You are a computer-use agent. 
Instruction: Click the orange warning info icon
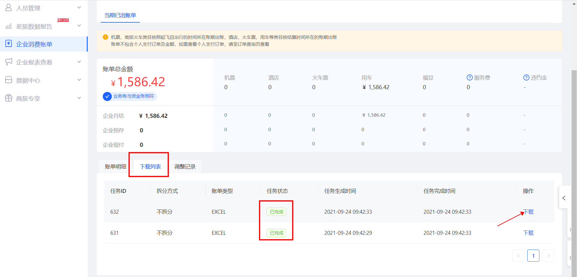[105, 37]
